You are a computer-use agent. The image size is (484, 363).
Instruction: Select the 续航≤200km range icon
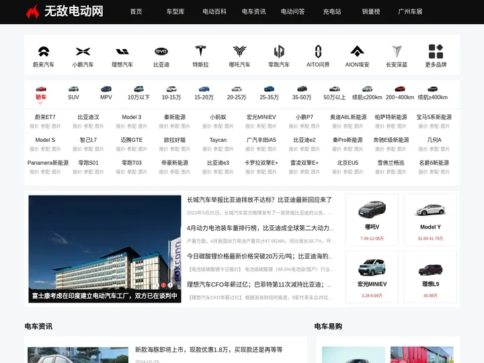point(367,89)
